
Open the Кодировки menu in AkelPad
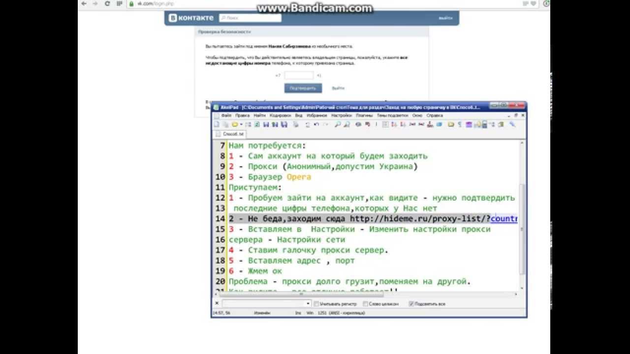pos(280,116)
